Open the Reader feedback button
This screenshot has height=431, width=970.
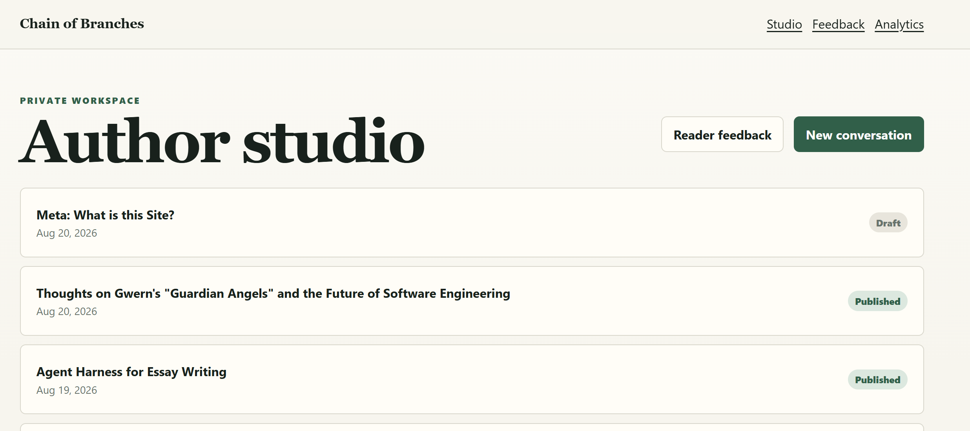722,134
